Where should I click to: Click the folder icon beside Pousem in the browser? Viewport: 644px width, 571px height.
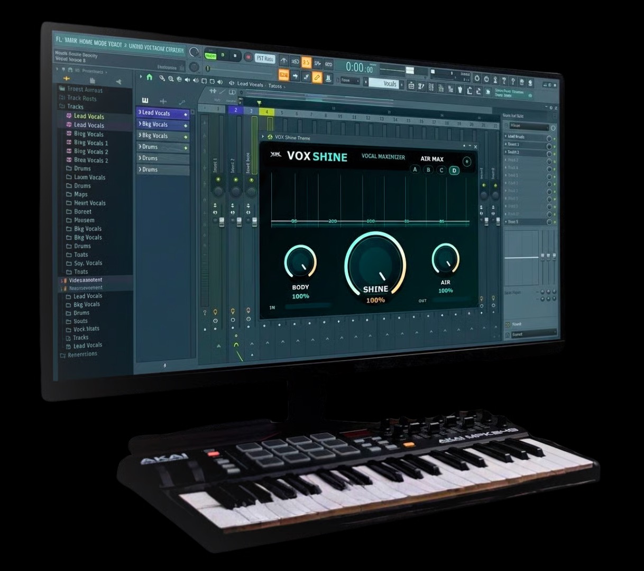pos(69,220)
